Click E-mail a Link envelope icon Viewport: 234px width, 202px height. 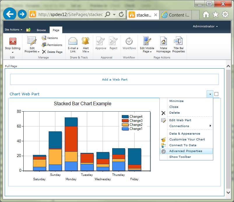pos(73,41)
